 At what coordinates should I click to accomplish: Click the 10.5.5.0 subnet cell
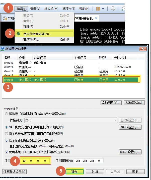click(120, 71)
